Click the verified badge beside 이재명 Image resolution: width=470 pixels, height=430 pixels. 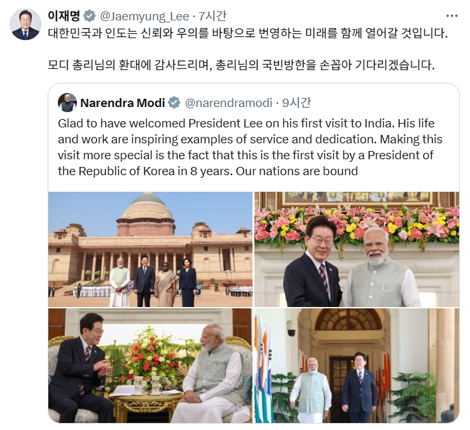pyautogui.click(x=89, y=16)
